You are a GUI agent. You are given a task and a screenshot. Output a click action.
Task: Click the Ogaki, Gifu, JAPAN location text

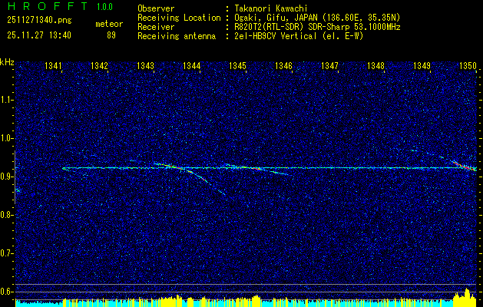(x=317, y=18)
